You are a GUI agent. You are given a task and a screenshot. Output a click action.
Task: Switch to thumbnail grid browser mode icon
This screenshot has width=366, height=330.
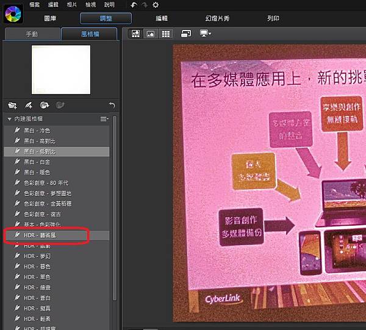[x=166, y=34]
